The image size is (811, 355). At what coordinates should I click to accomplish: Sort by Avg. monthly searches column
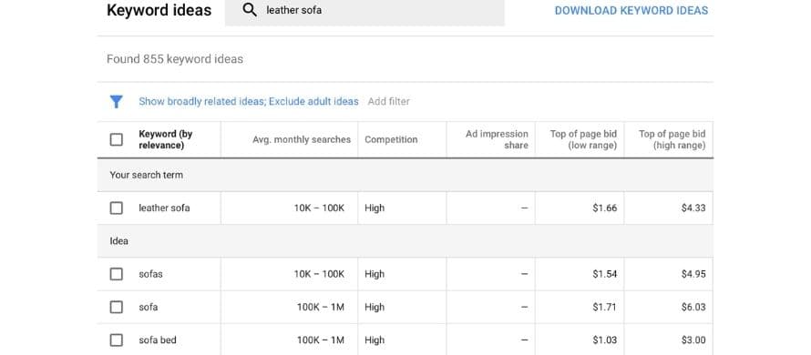point(302,139)
